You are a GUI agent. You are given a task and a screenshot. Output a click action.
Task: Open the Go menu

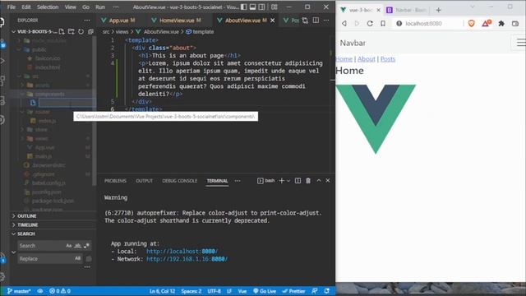pyautogui.click(x=85, y=7)
